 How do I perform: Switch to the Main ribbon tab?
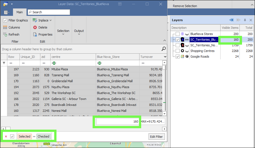tap(19, 12)
